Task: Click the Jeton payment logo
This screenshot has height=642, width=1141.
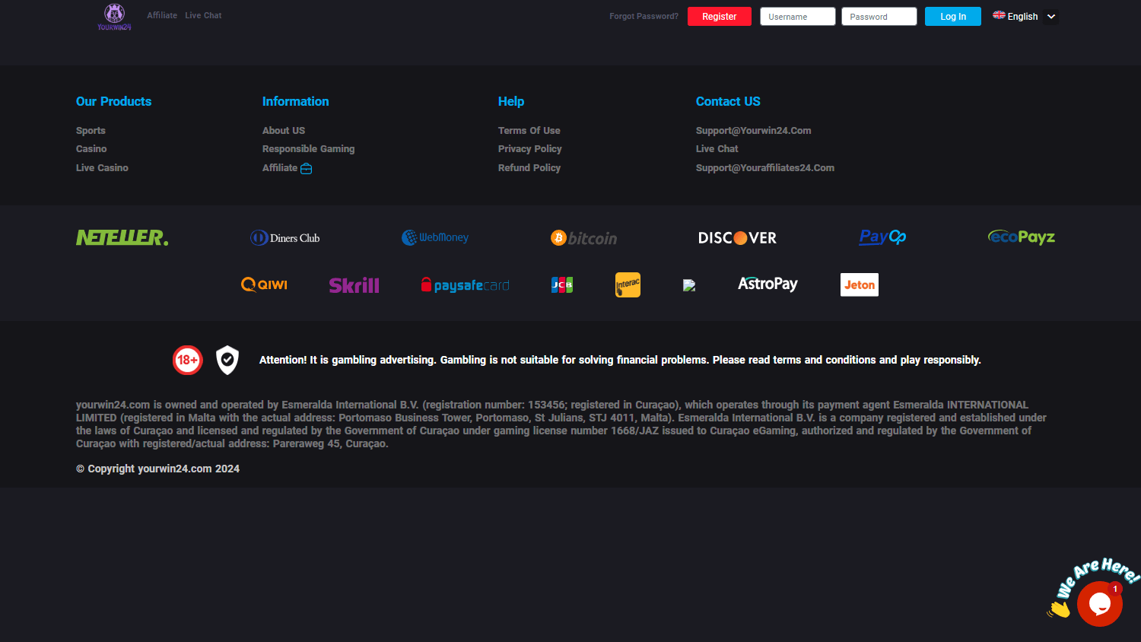Action: tap(859, 284)
